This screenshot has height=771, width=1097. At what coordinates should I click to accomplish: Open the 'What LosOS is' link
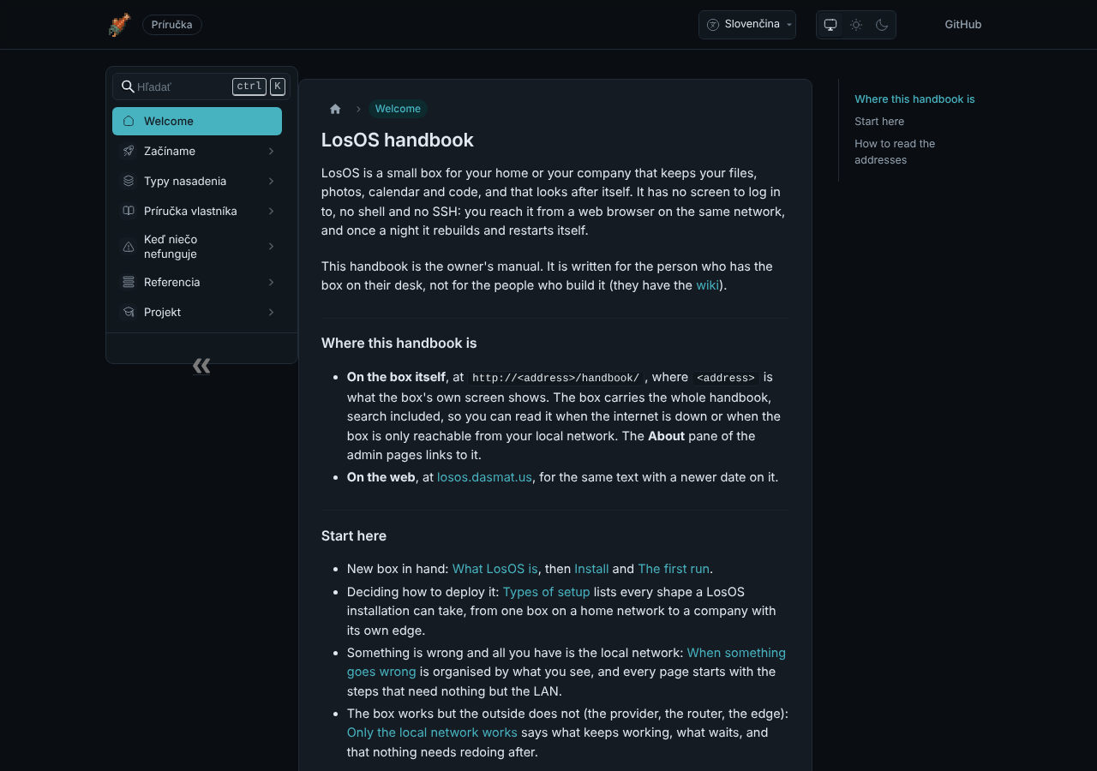pyautogui.click(x=495, y=569)
